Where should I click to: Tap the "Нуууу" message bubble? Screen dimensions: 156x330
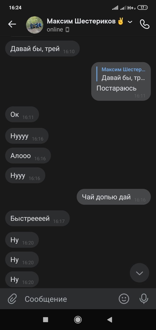pyautogui.click(x=27, y=136)
